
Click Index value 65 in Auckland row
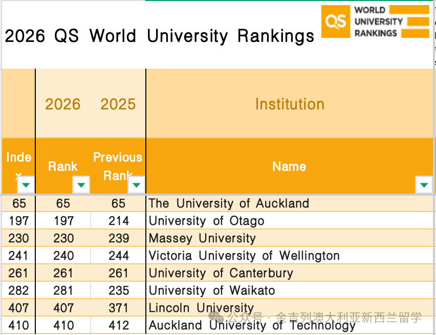(x=18, y=203)
